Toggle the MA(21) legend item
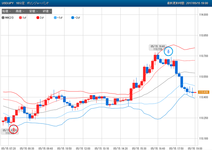 pyautogui.click(x=7, y=18)
